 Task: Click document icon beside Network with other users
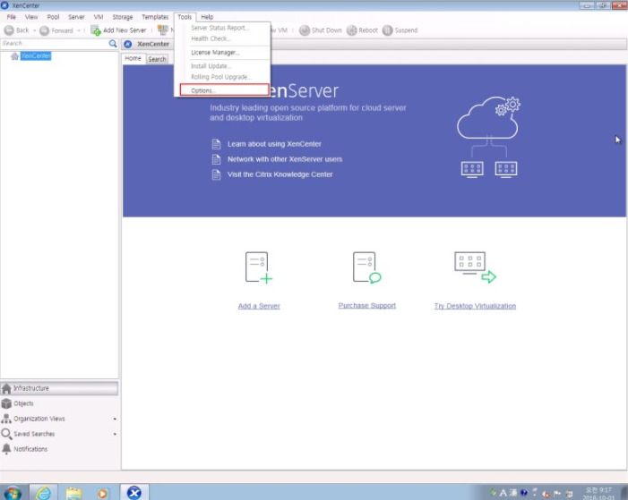[x=216, y=159]
